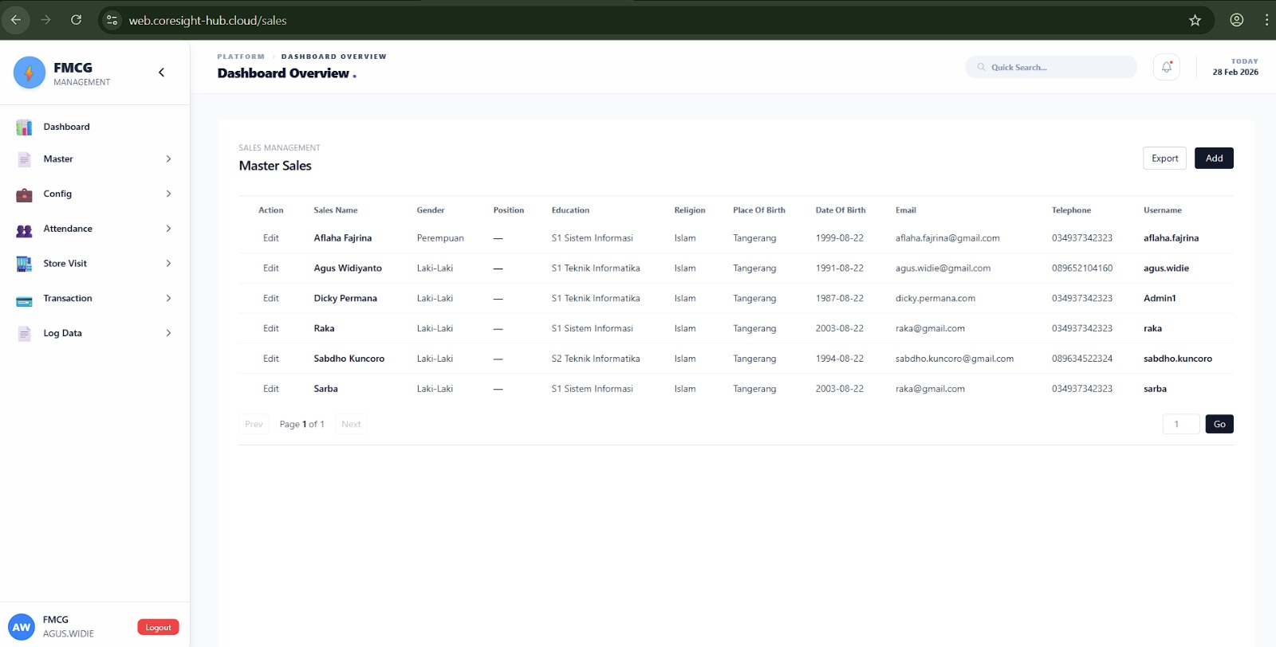Collapse the sidebar with the arrow icon
Viewport: 1276px width, 647px height.
pos(161,73)
